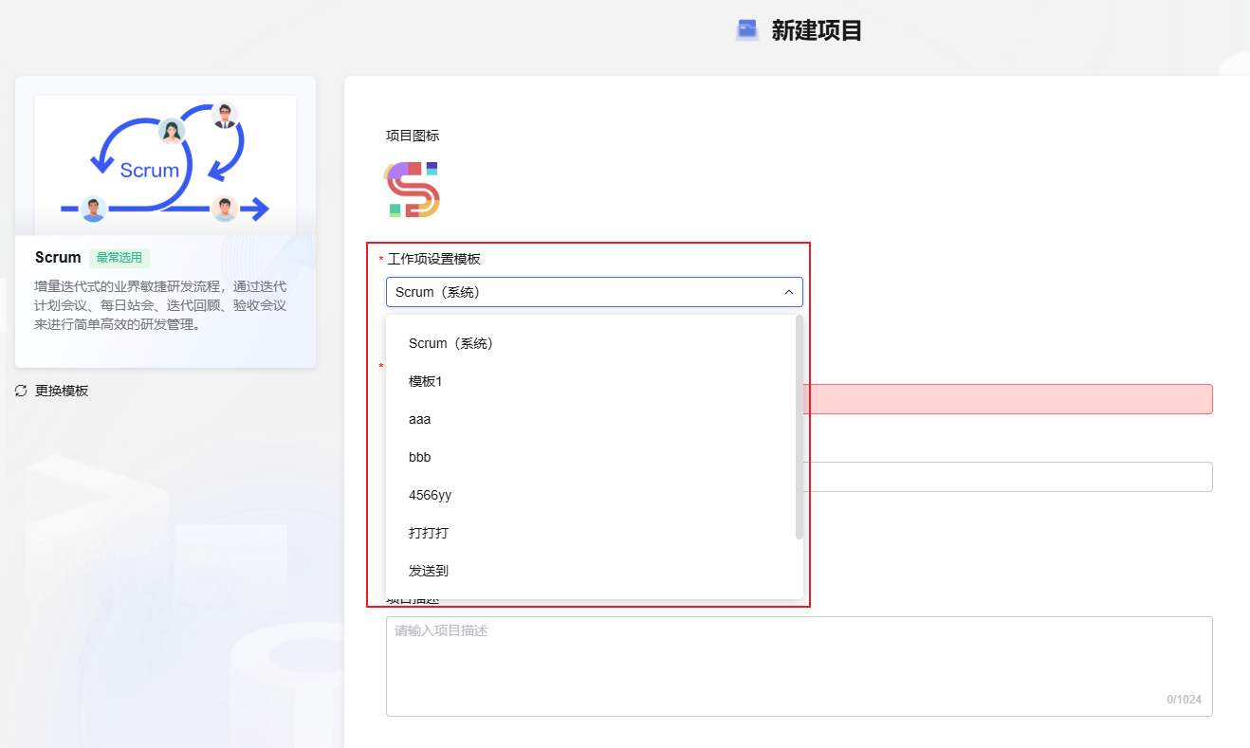Choose 模板1 from the template list
Image resolution: width=1250 pixels, height=748 pixels.
click(x=426, y=381)
